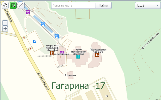This screenshot has width=161, height=100.
Task: Click the teal church cross icon
Action: [x=78, y=57]
